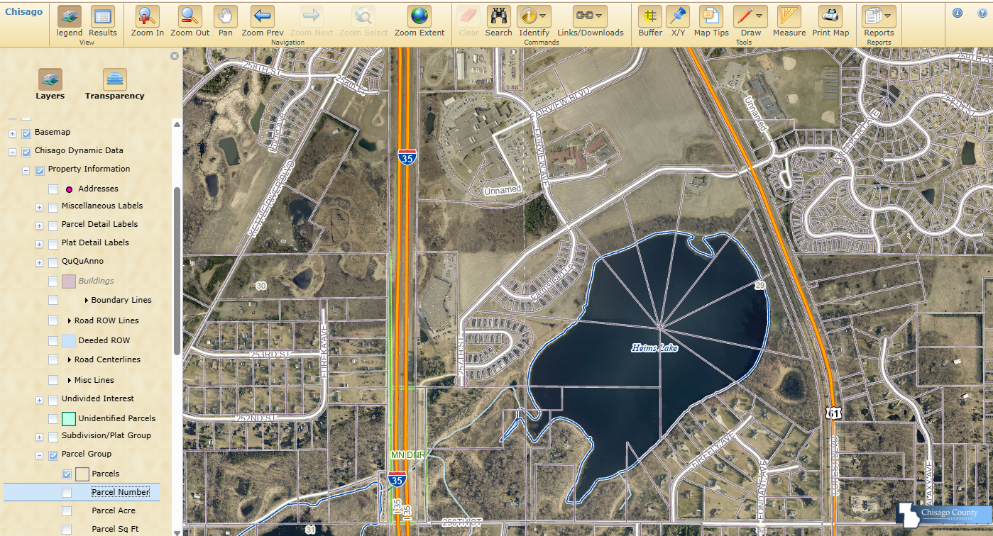Click the I-35 shield near top
This screenshot has width=993, height=536.
407,158
